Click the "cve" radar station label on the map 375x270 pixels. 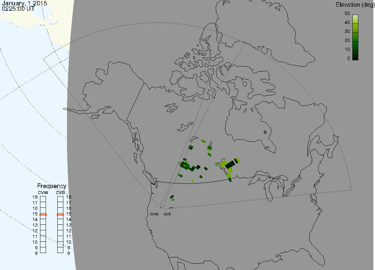(167, 214)
